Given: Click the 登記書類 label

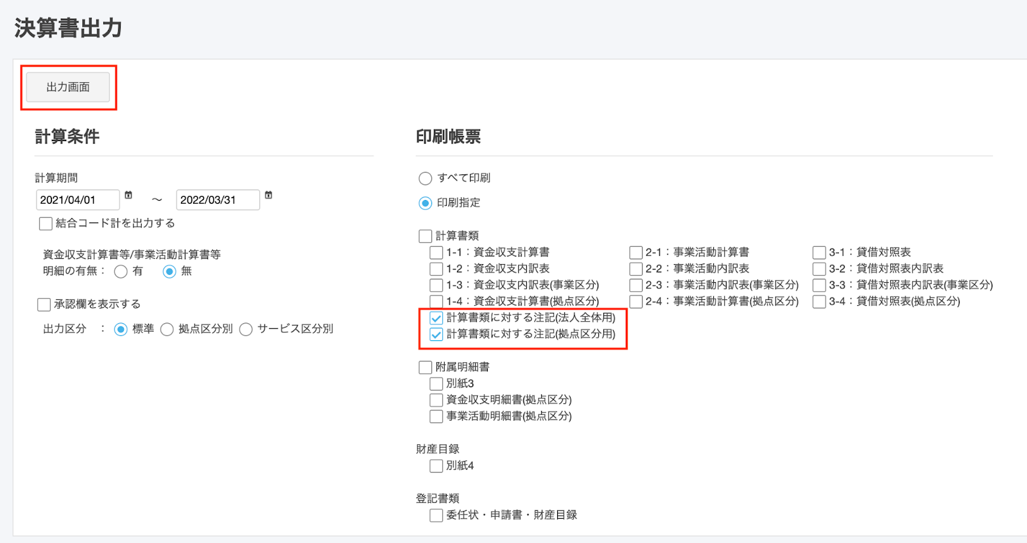Looking at the screenshot, I should (x=438, y=498).
